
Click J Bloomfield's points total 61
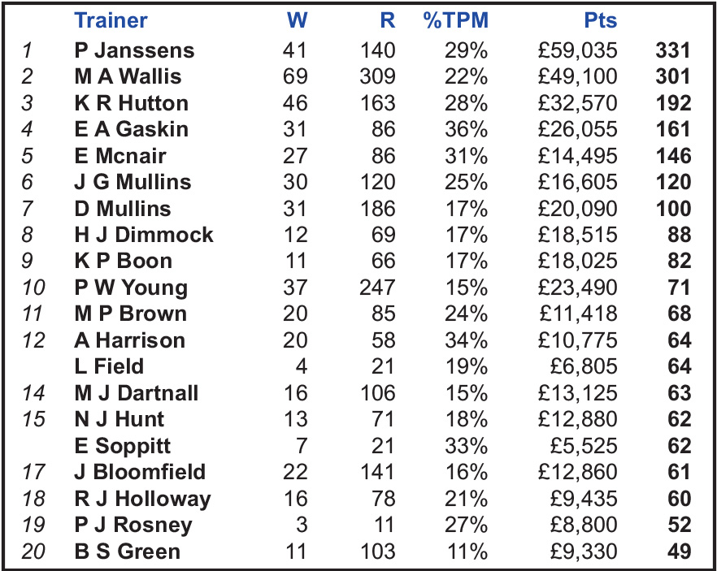click(x=679, y=472)
